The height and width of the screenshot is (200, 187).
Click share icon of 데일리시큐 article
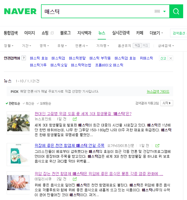click(x=75, y=179)
